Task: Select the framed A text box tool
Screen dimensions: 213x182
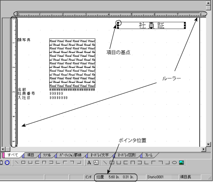Action: [96, 163]
